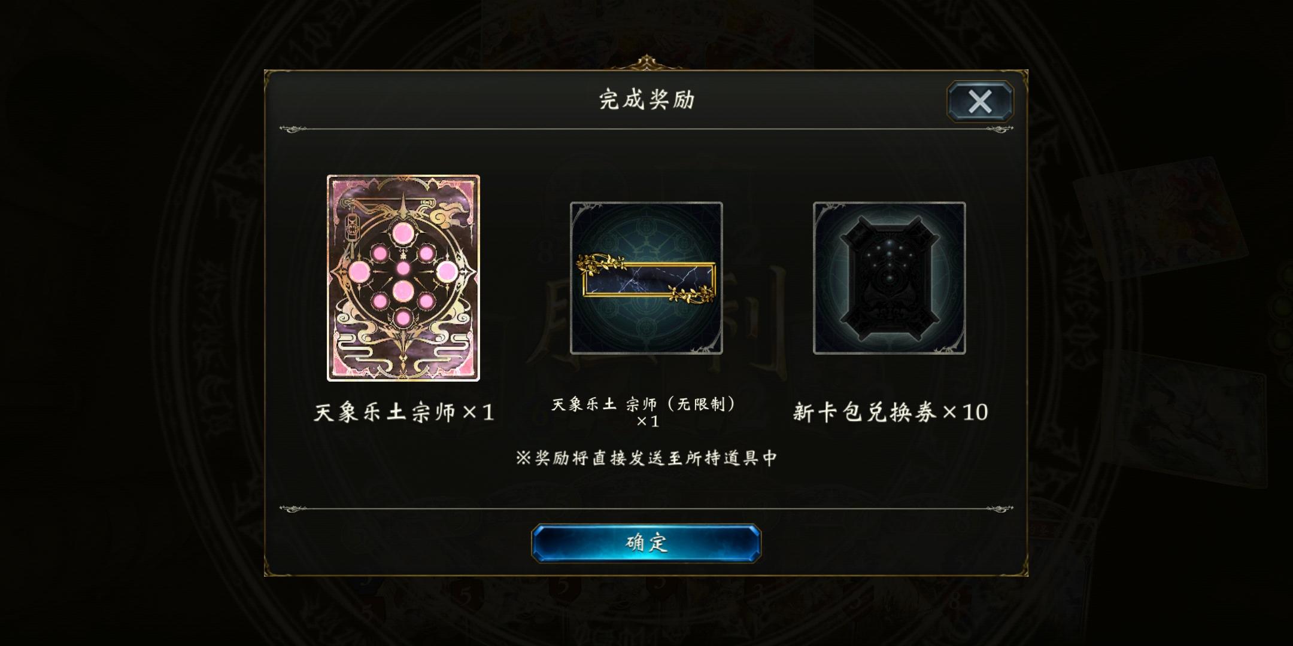Click the faded lower card behind the dialog
This screenshot has height=646, width=1293.
tap(1185, 420)
